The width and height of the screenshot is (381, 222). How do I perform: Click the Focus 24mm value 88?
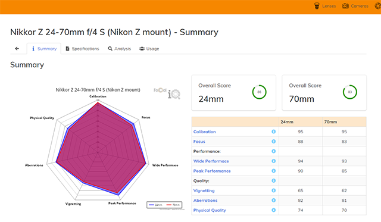click(301, 142)
